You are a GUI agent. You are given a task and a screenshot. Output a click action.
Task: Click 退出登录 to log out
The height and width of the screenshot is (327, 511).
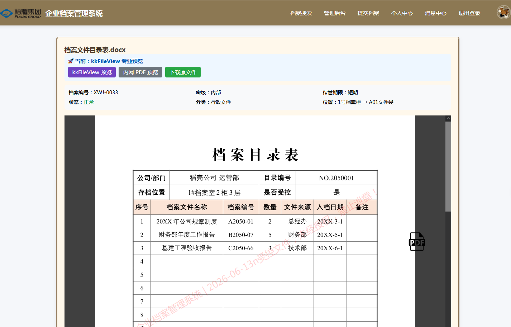coord(469,13)
